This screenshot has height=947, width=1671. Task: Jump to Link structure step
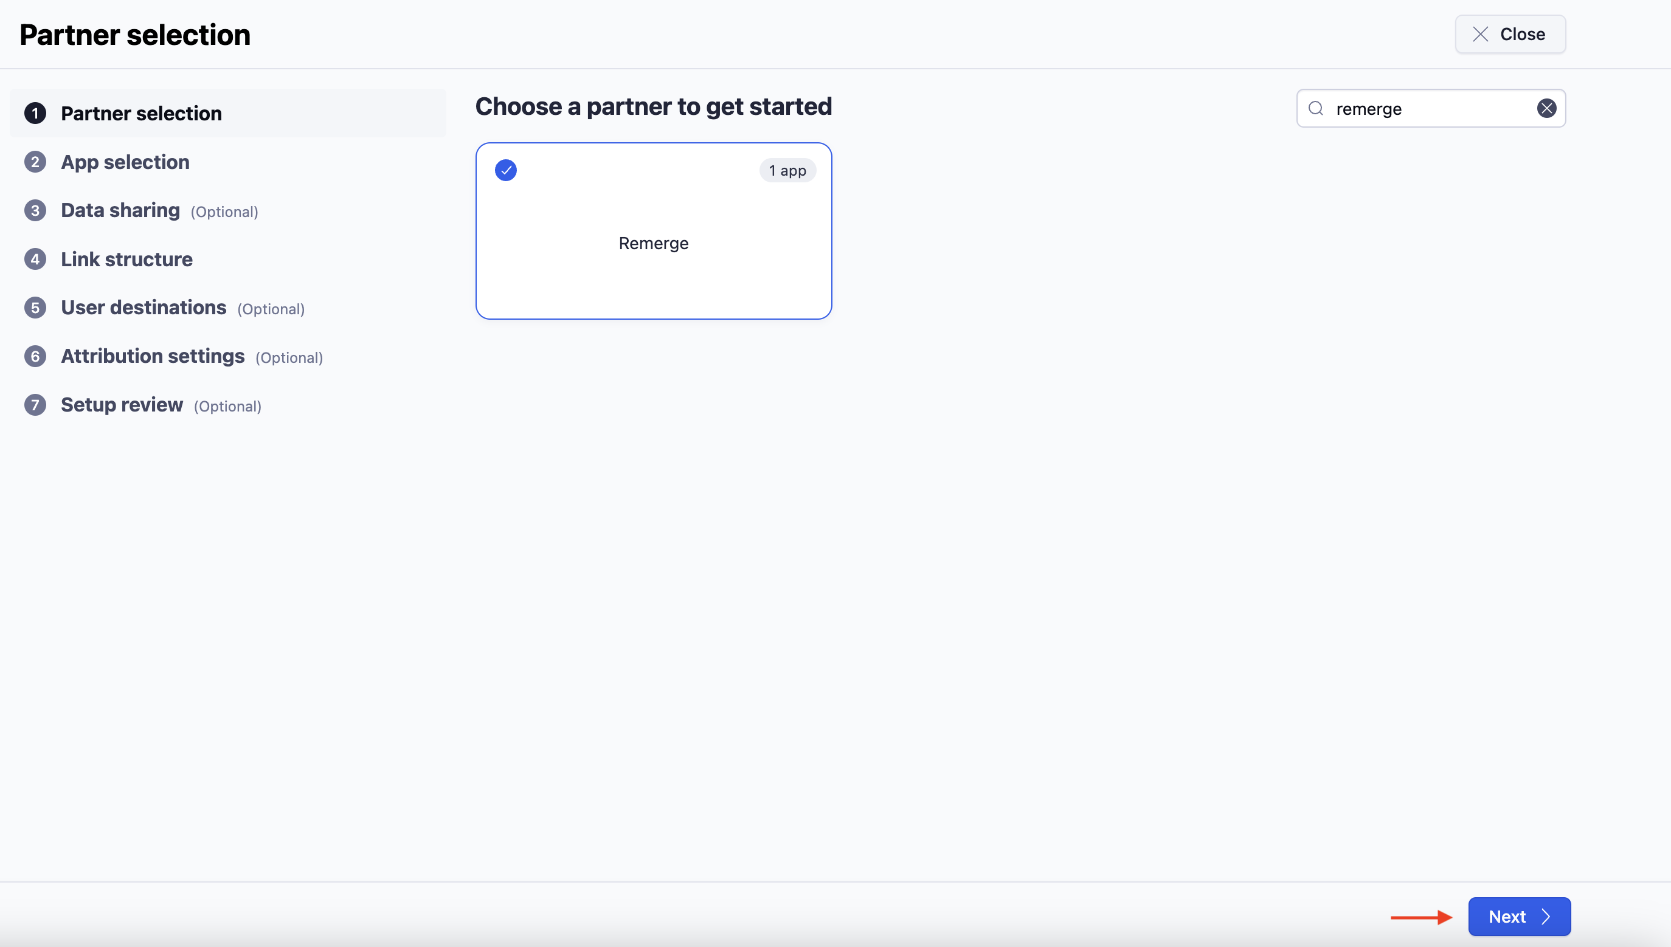tap(127, 259)
